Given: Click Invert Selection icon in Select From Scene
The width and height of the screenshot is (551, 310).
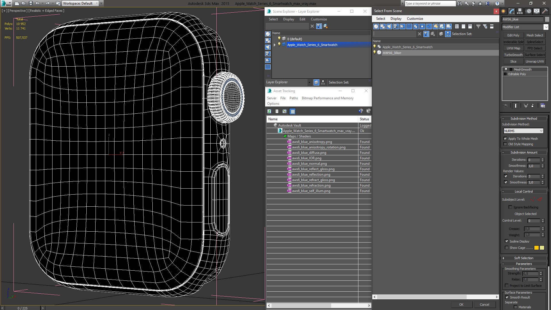Looking at the screenshot, I should [x=470, y=26].
